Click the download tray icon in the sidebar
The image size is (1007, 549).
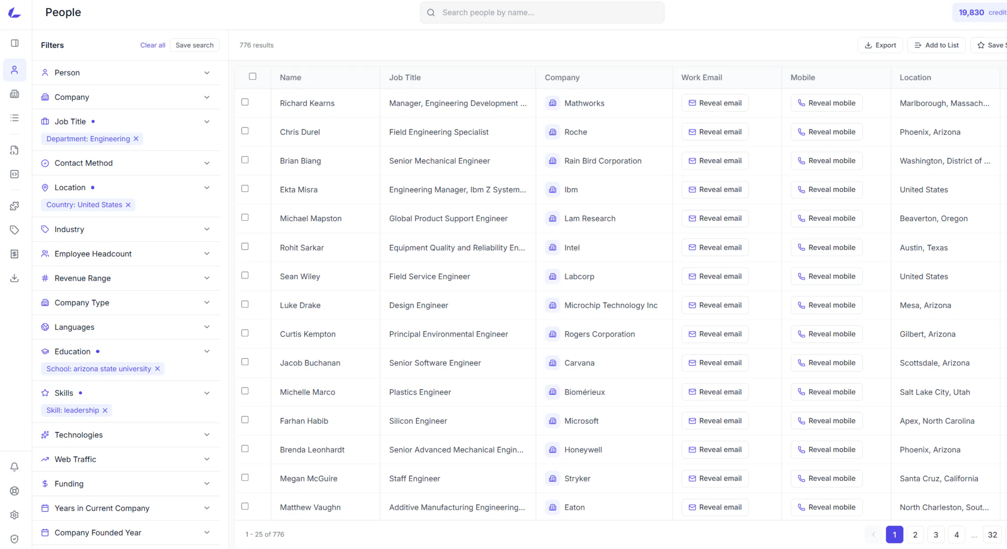(14, 278)
